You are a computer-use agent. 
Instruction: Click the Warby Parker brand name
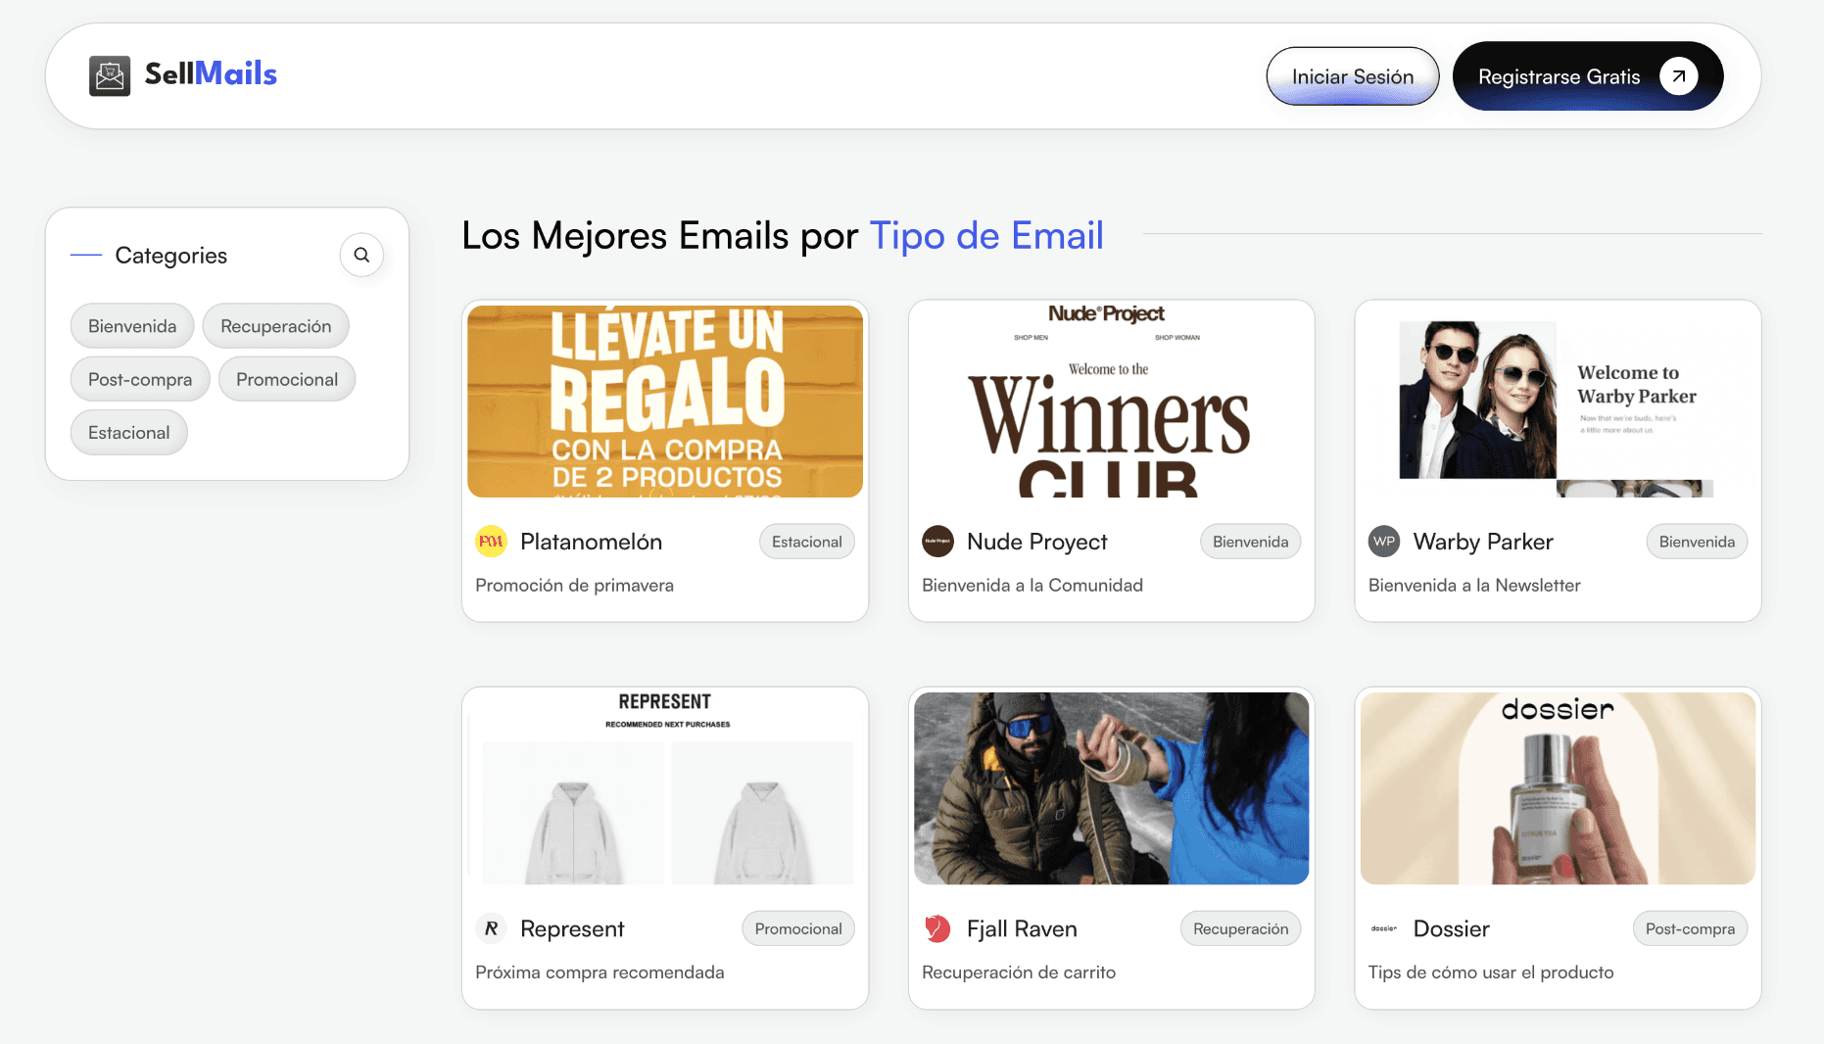pos(1483,542)
